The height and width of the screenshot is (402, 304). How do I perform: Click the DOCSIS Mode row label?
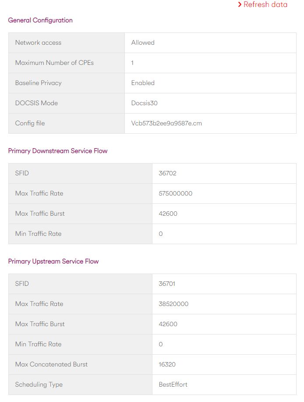click(36, 103)
